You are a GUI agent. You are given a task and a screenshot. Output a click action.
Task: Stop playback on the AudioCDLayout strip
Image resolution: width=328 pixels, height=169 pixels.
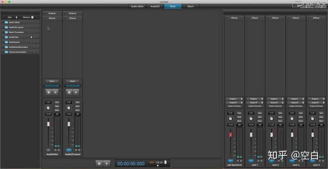click(69, 92)
